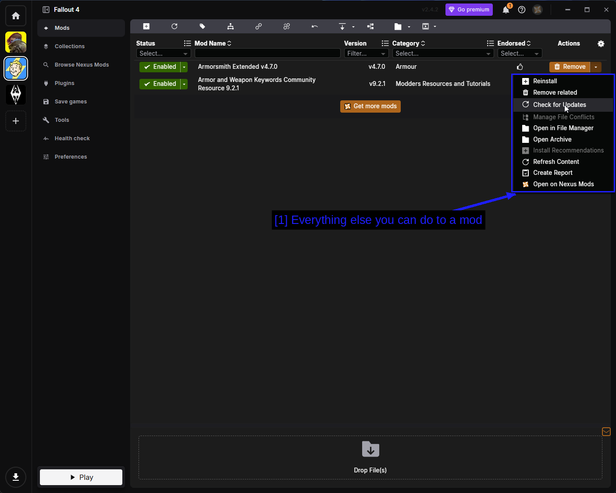Switch to the Skyrim game icon

[x=16, y=95]
